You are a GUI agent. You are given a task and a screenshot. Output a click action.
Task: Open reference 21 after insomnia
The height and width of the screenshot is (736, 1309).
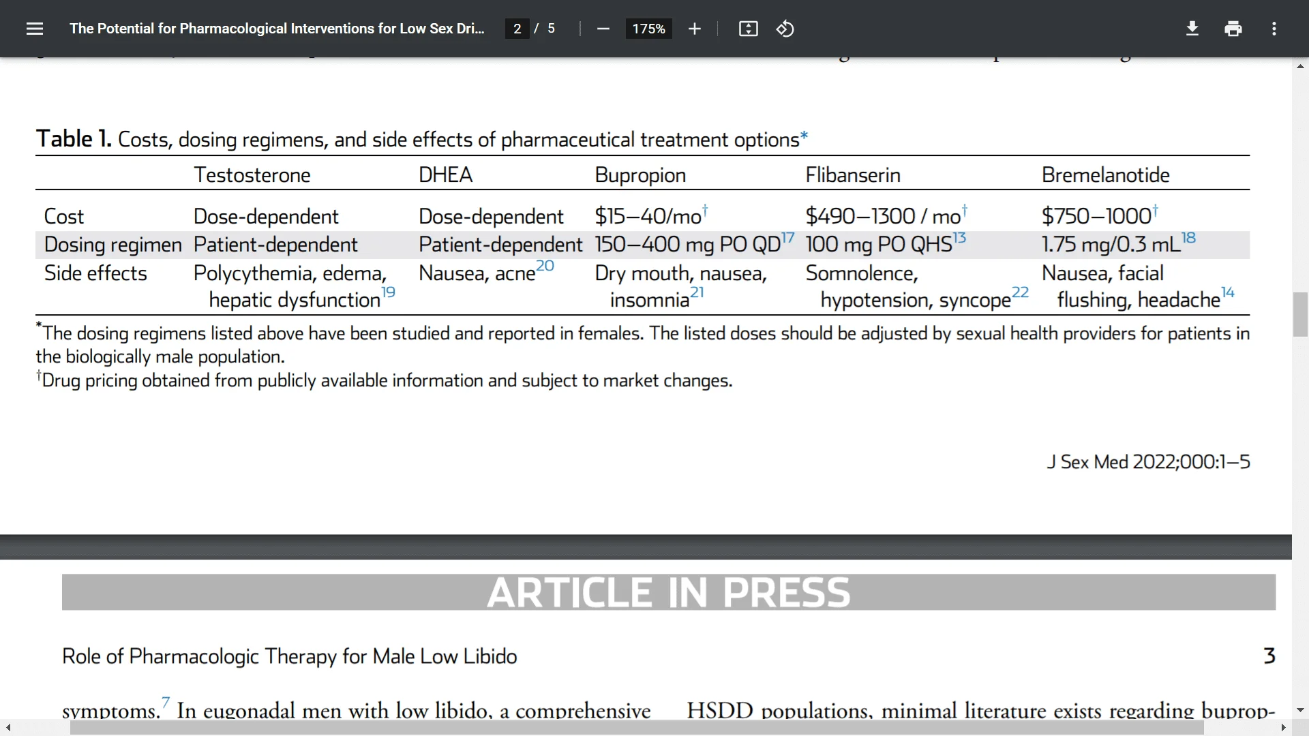coord(697,292)
